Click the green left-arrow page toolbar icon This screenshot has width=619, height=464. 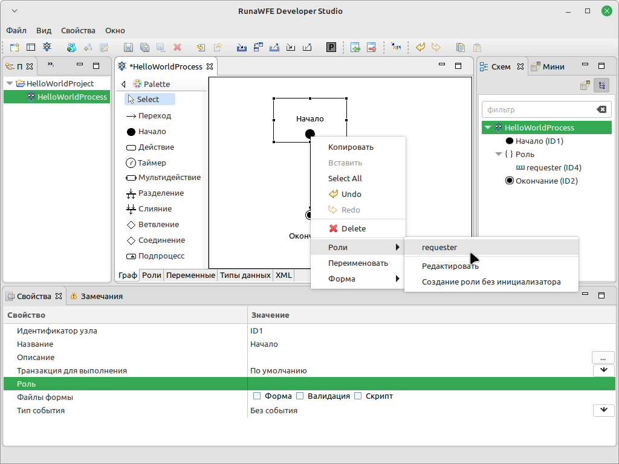(355, 47)
